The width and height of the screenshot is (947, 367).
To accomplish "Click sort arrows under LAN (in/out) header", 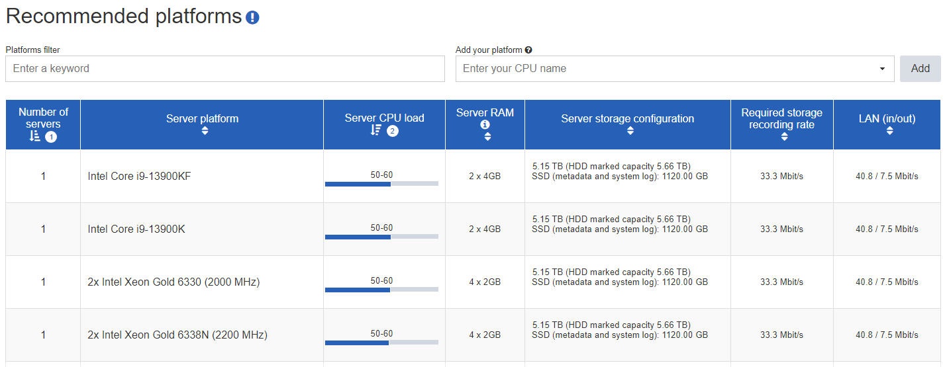I will pos(889,131).
